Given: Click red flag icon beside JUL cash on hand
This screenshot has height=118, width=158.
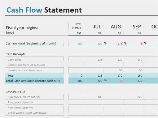Looking at the screenshot, I should tap(105, 44).
